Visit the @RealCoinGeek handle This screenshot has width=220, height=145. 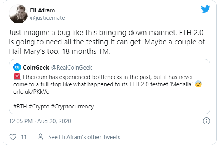[x=72, y=68]
